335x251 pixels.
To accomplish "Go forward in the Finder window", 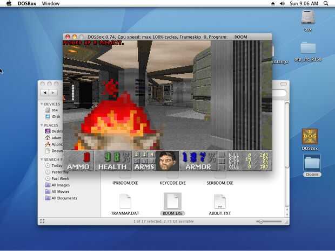I will pyautogui.click(x=53, y=93).
